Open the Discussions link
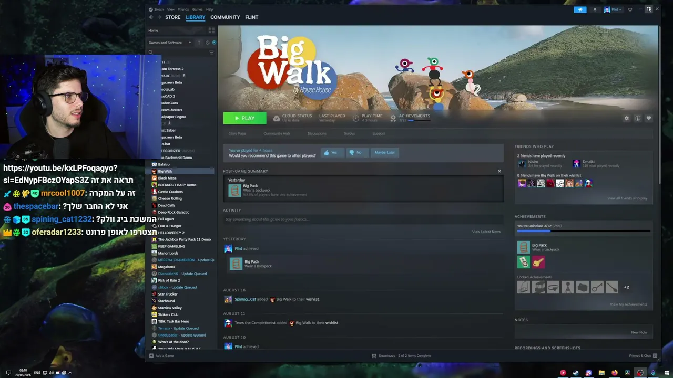Screen dimensions: 673x378 point(317,133)
